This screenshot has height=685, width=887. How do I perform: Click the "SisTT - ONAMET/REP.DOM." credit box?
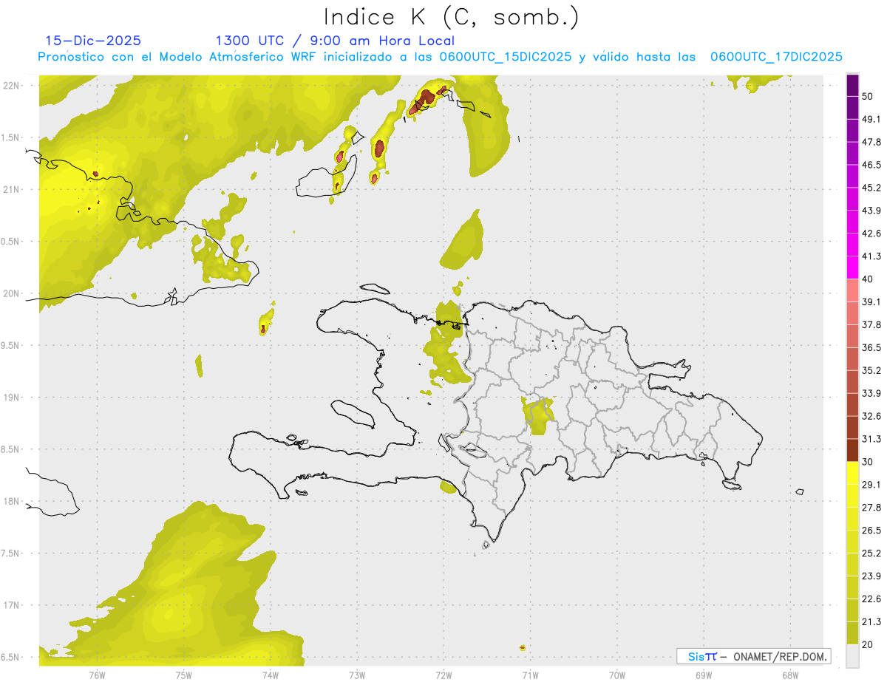click(753, 656)
